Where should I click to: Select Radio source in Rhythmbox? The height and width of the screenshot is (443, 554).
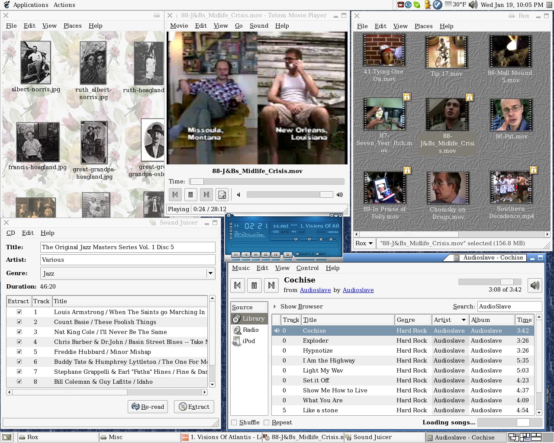click(249, 330)
